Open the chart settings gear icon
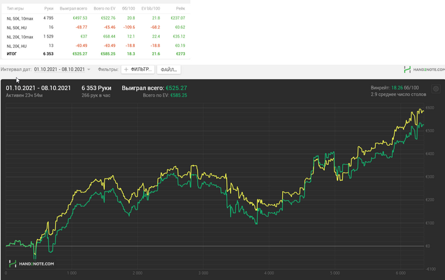This screenshot has width=445, height=280. coord(435,89)
